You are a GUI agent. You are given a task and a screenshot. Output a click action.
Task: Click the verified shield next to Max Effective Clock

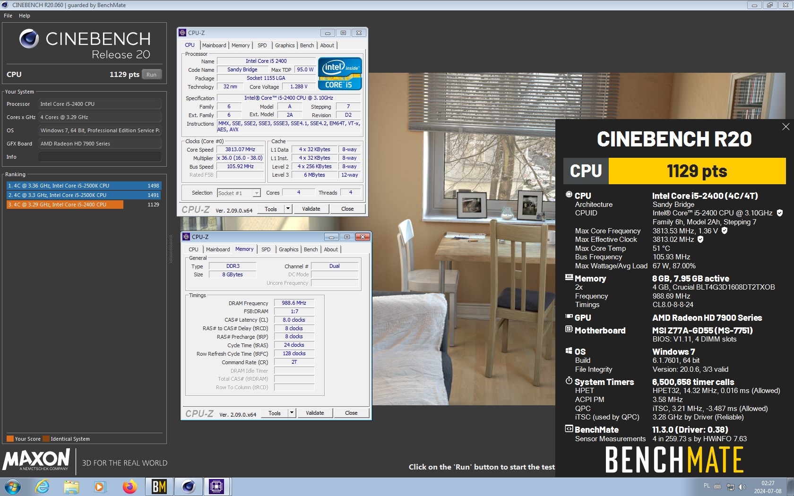point(700,239)
